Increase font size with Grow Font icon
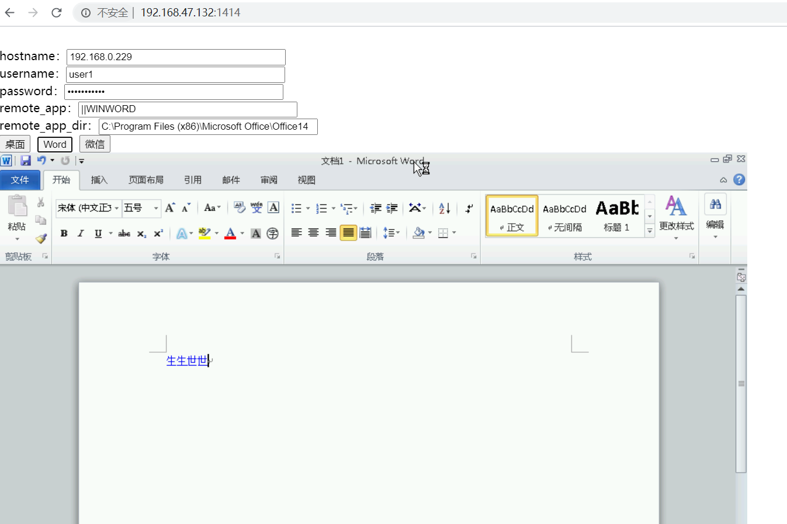The width and height of the screenshot is (787, 524). click(170, 208)
